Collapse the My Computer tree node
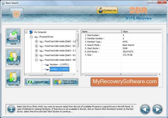 (x=26, y=32)
